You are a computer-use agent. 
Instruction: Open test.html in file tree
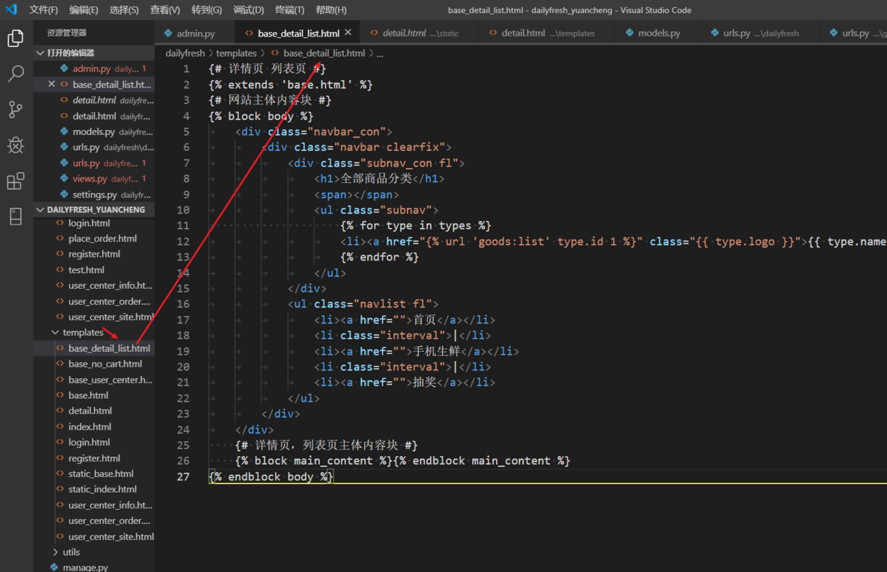(94, 270)
